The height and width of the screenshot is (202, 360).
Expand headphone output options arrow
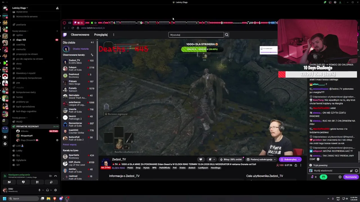51,190
